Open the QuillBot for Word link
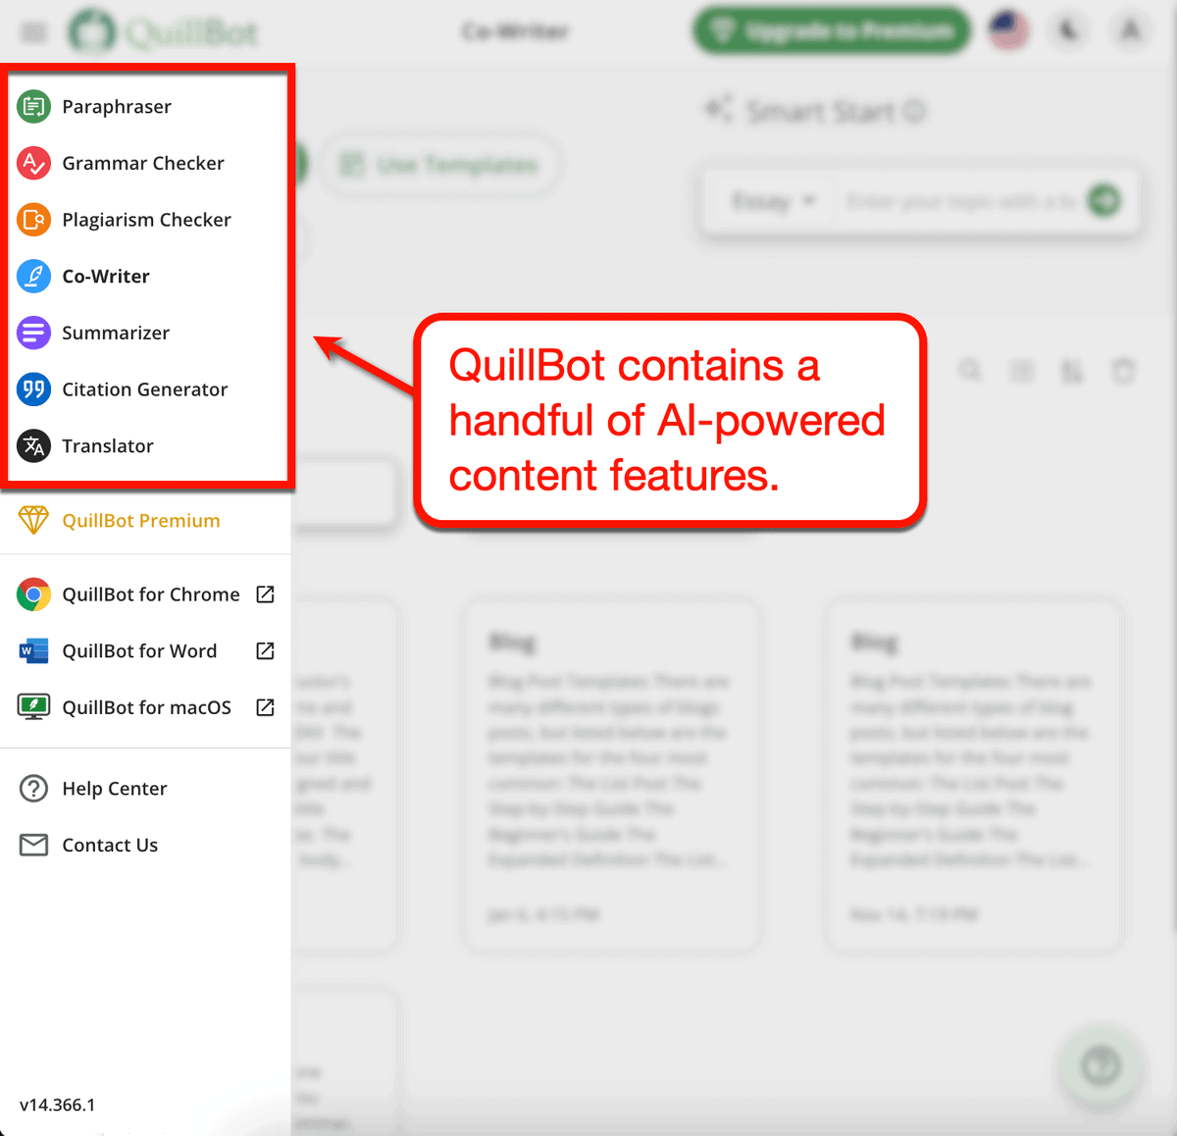Image resolution: width=1177 pixels, height=1136 pixels. click(x=139, y=650)
